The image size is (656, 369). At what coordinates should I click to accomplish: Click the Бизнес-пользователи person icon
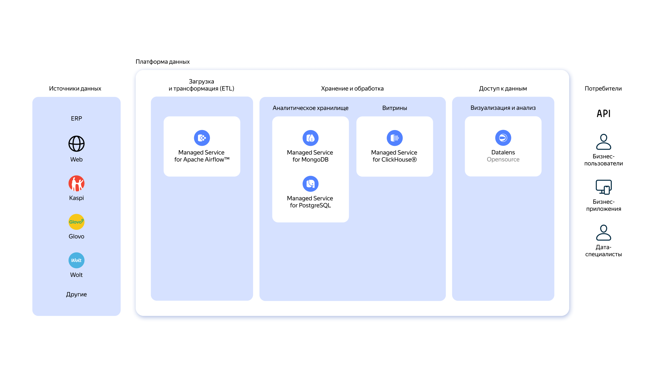tap(604, 142)
